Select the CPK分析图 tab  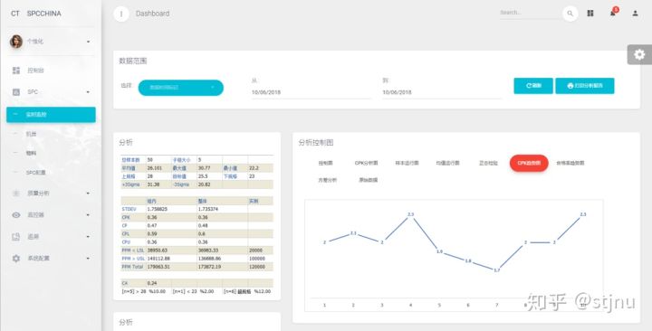pyautogui.click(x=366, y=163)
